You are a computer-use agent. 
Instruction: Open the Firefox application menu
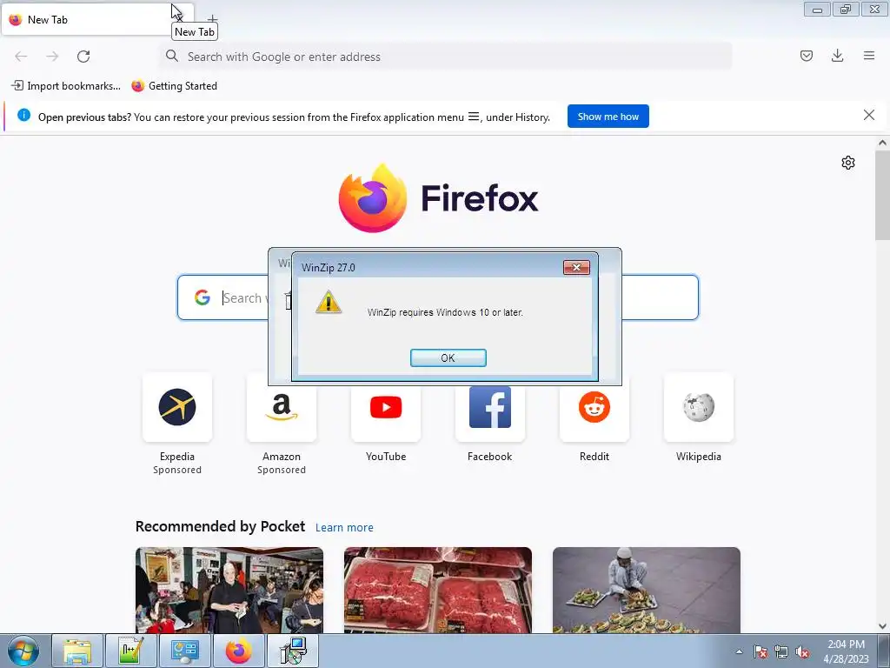[868, 56]
